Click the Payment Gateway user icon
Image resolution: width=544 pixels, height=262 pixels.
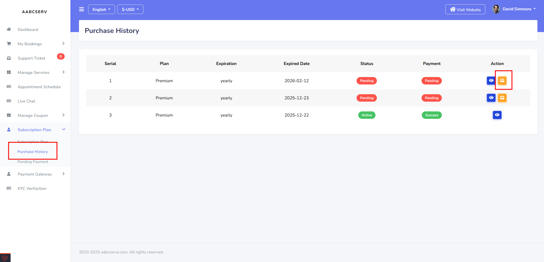tap(9, 174)
